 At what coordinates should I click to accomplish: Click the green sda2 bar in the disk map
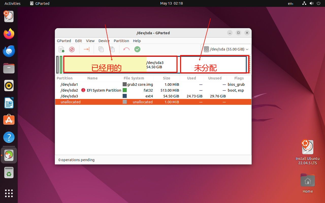61,65
